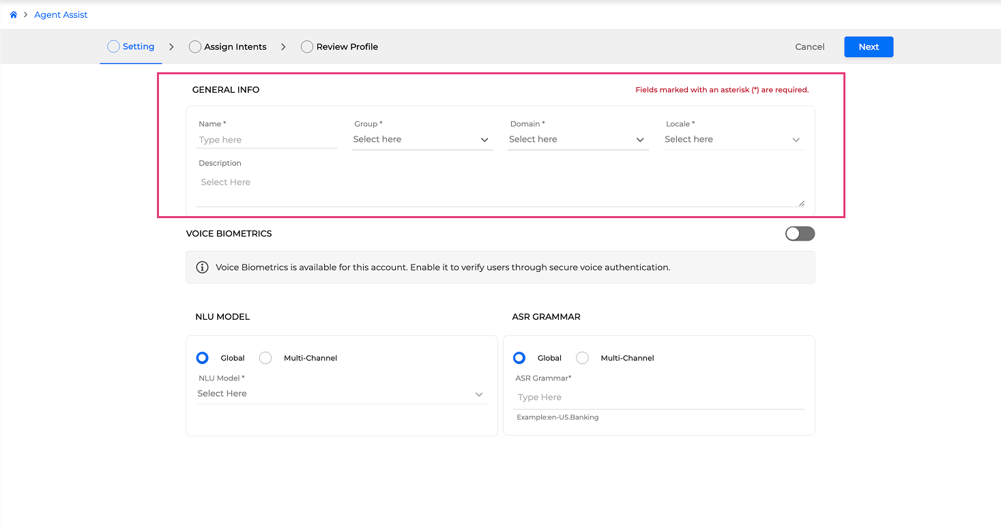Click the Setting step circle icon
Screen dimensions: 1001x529
(x=113, y=46)
